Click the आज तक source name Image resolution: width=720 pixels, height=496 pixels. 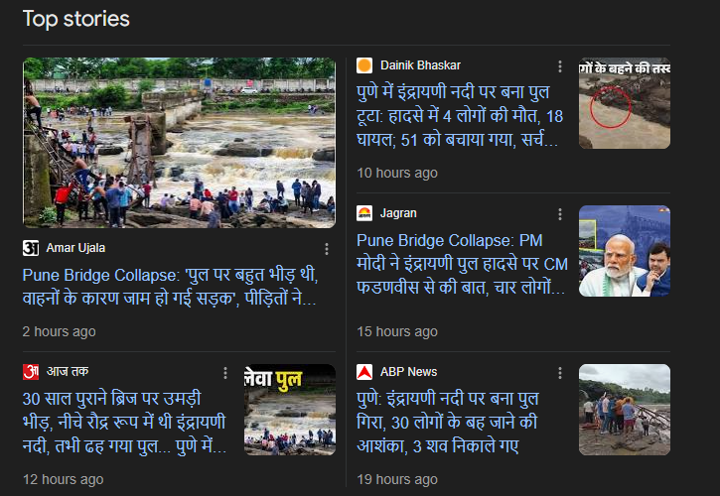(x=68, y=371)
